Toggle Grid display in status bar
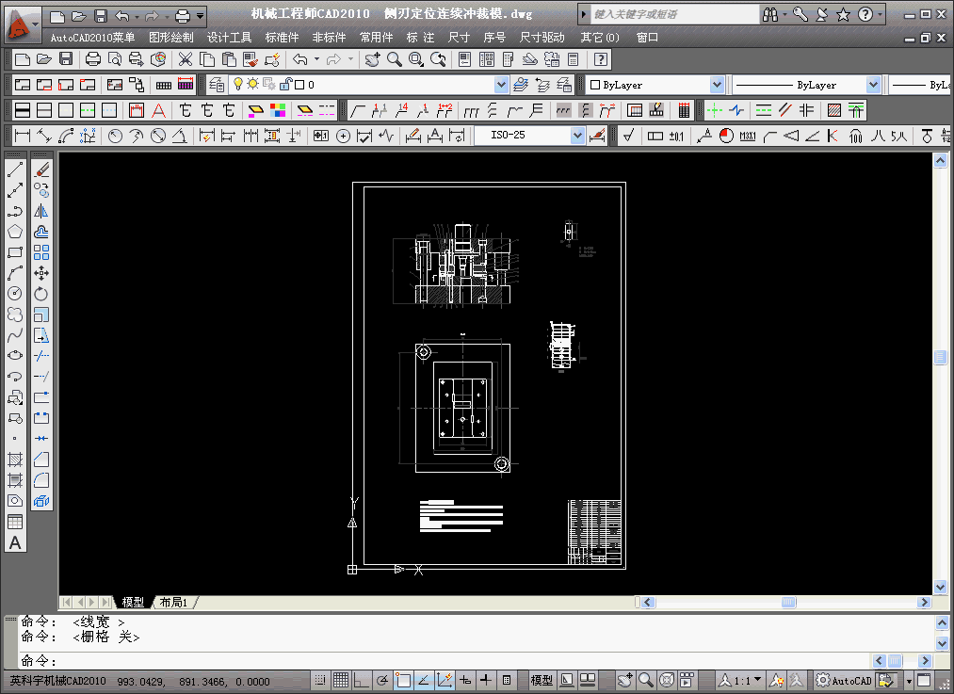 pos(341,680)
